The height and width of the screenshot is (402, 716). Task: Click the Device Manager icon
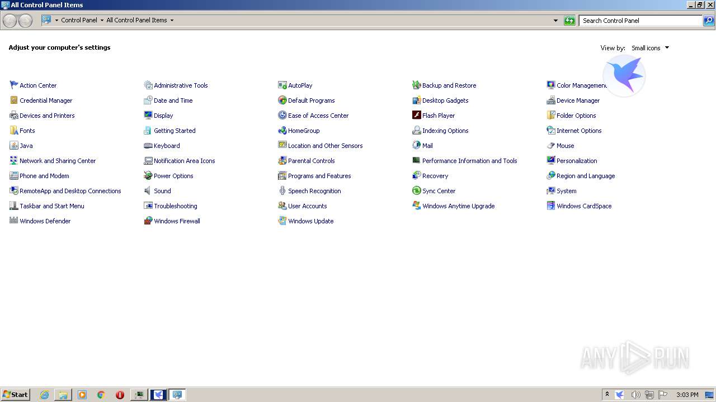pos(551,100)
